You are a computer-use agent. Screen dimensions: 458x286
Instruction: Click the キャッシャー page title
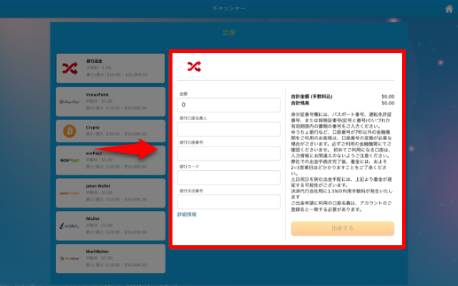pos(229,9)
